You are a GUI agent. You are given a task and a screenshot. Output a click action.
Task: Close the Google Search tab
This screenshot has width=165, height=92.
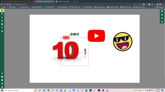point(74,2)
